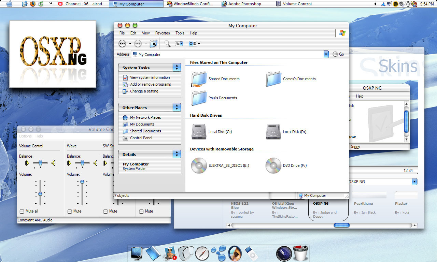
Task: Open the Favorites menu in My Computer
Action: (163, 33)
